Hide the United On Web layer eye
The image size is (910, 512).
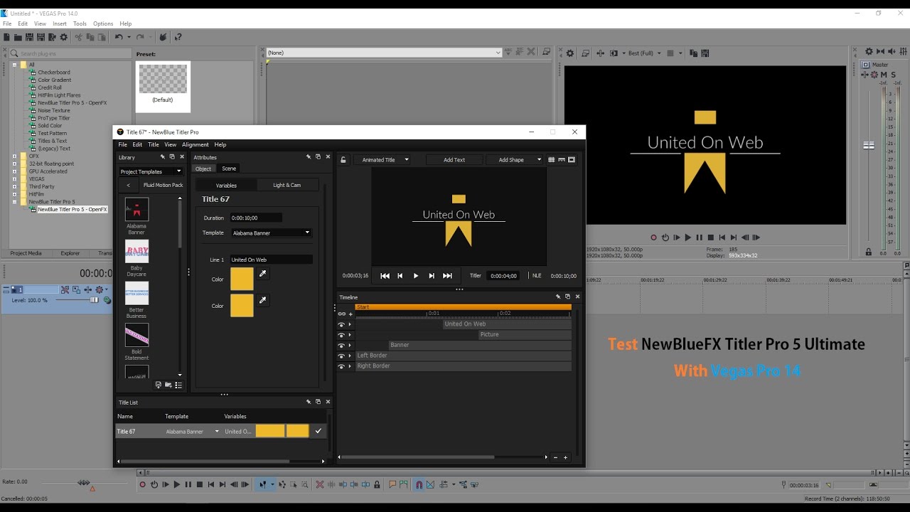point(341,324)
